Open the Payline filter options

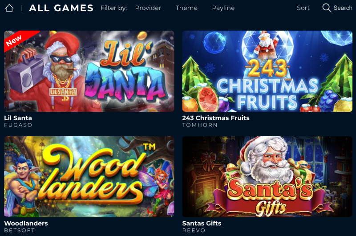pyautogui.click(x=223, y=8)
